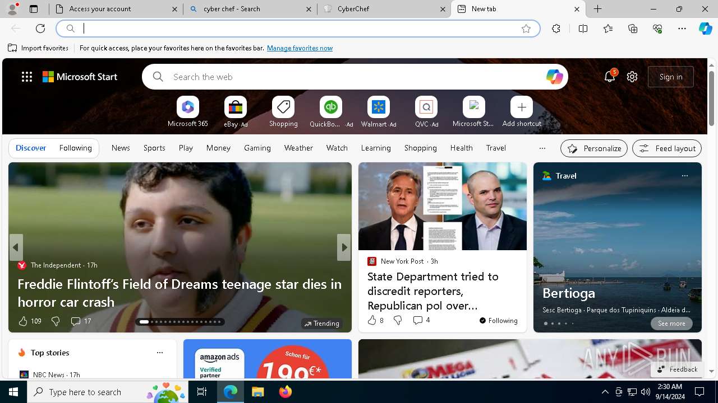718x403 pixels.
Task: Open the Edge profile icon
Action: pyautogui.click(x=12, y=9)
